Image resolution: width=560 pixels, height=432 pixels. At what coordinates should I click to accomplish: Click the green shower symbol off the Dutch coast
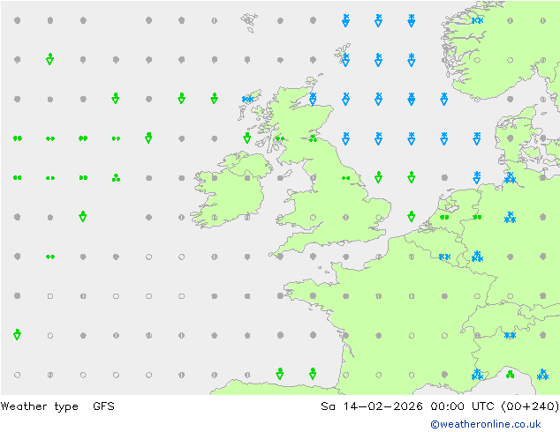pyautogui.click(x=411, y=216)
